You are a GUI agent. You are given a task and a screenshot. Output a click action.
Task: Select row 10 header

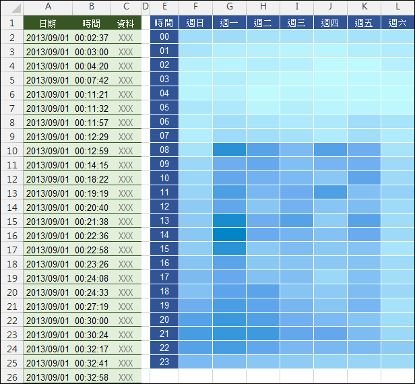12,151
